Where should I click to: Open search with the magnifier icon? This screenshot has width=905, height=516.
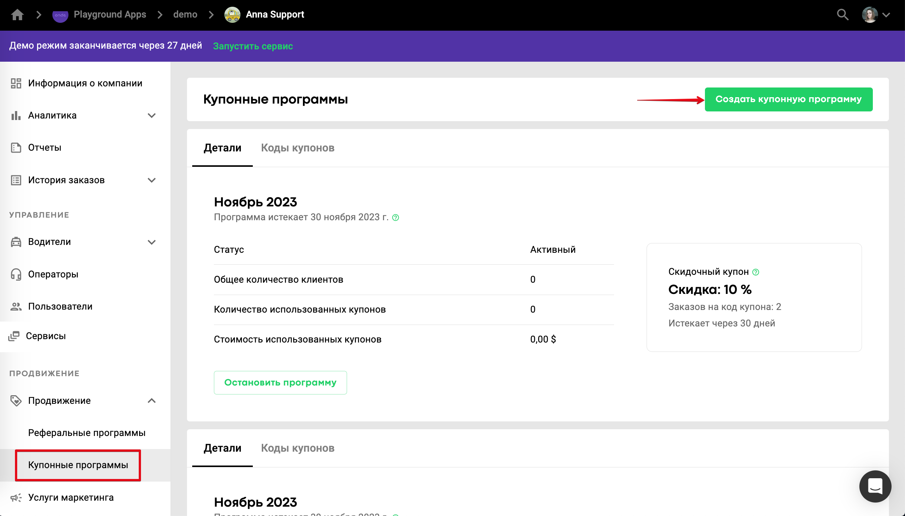click(842, 15)
